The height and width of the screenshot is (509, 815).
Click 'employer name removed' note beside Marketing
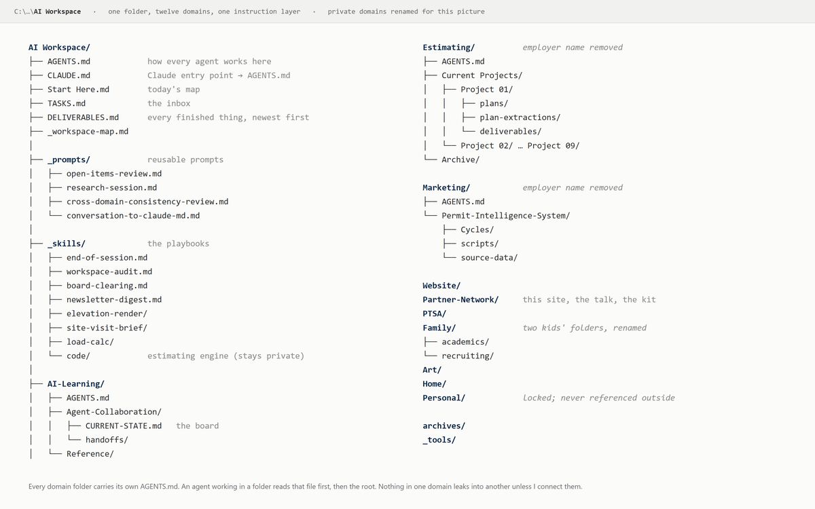pos(573,188)
